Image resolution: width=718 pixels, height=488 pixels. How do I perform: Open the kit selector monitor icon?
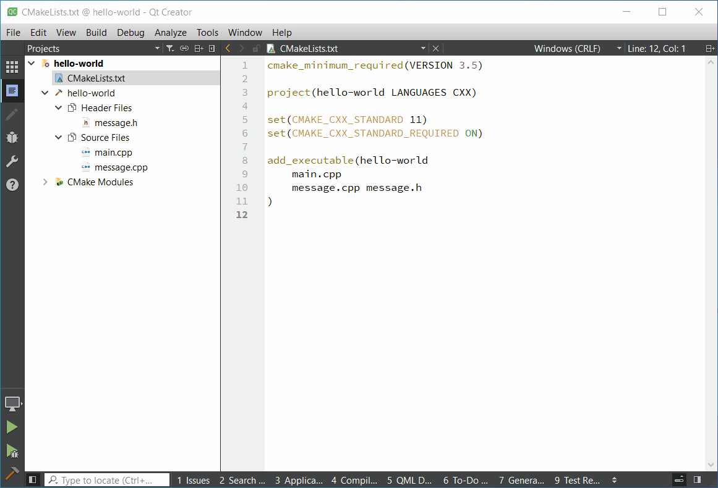point(12,403)
